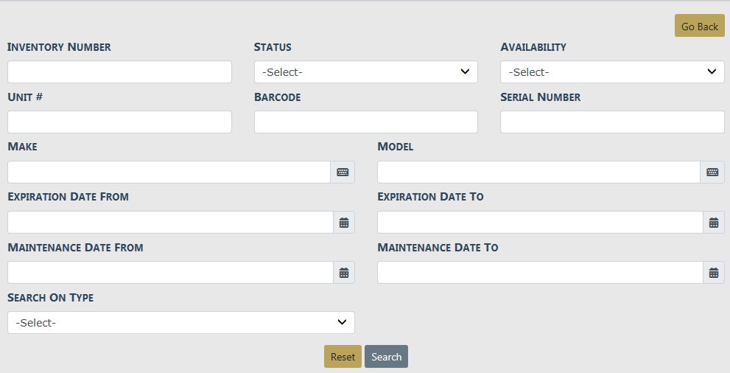The height and width of the screenshot is (373, 730).
Task: Click the Search button
Action: point(386,356)
